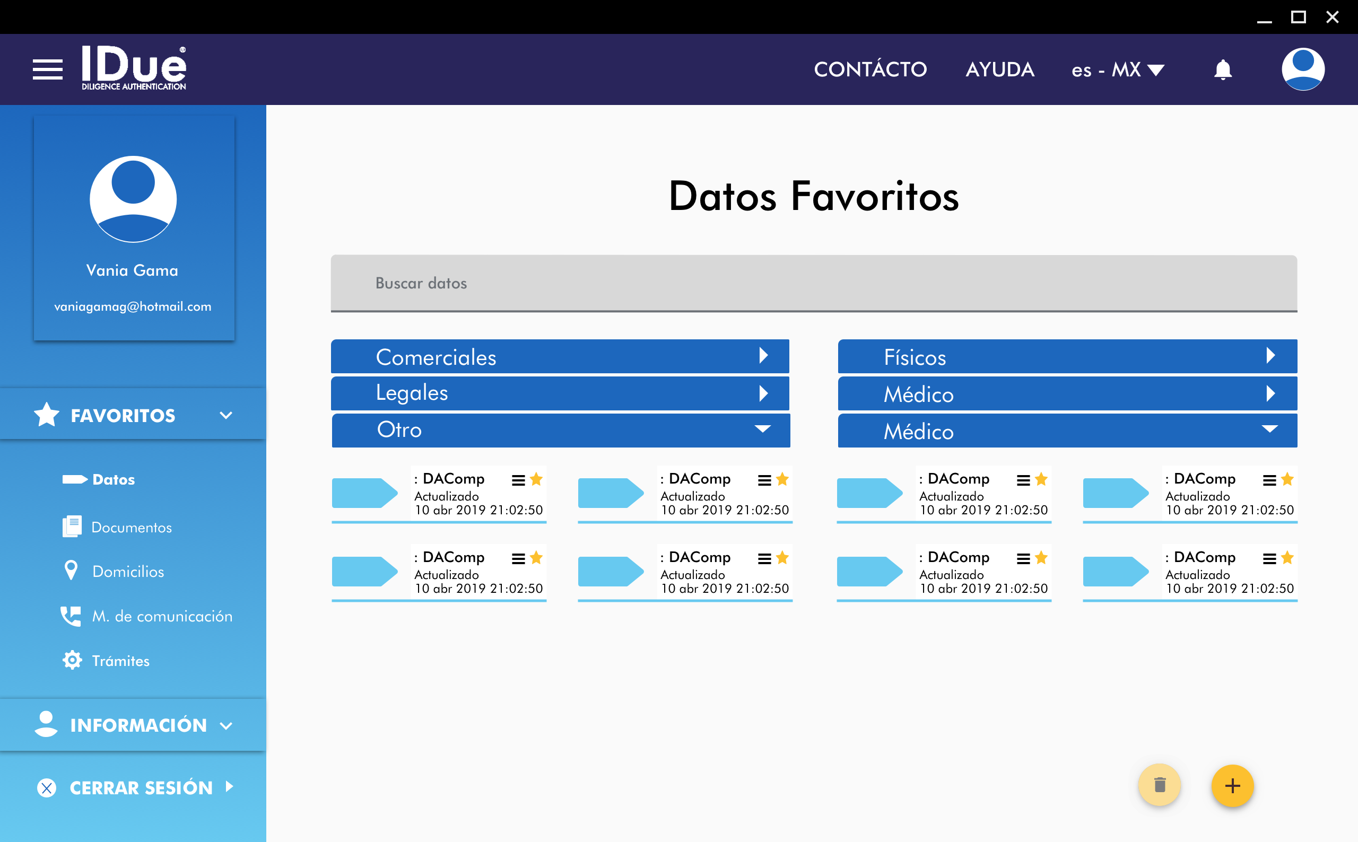Open the hamburger menu icon
This screenshot has width=1358, height=842.
[47, 69]
